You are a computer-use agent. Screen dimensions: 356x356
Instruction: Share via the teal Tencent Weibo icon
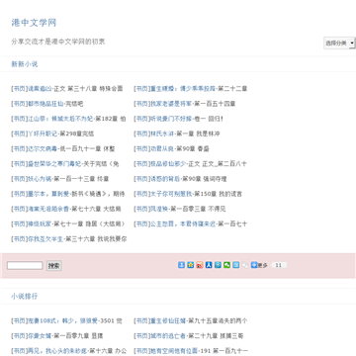point(218,265)
